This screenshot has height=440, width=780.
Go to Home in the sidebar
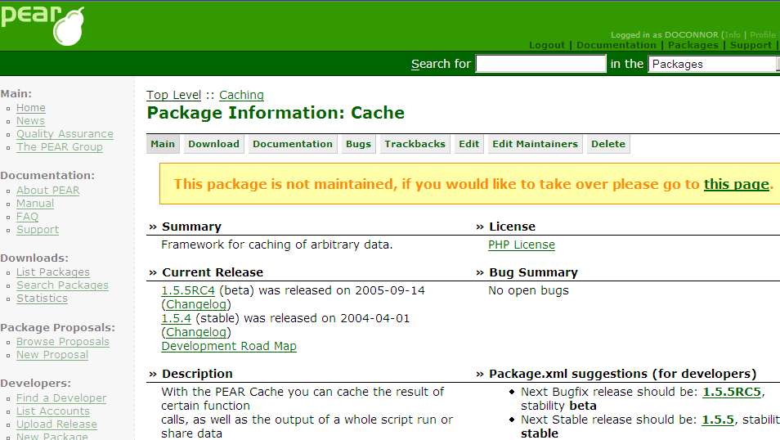pos(31,108)
